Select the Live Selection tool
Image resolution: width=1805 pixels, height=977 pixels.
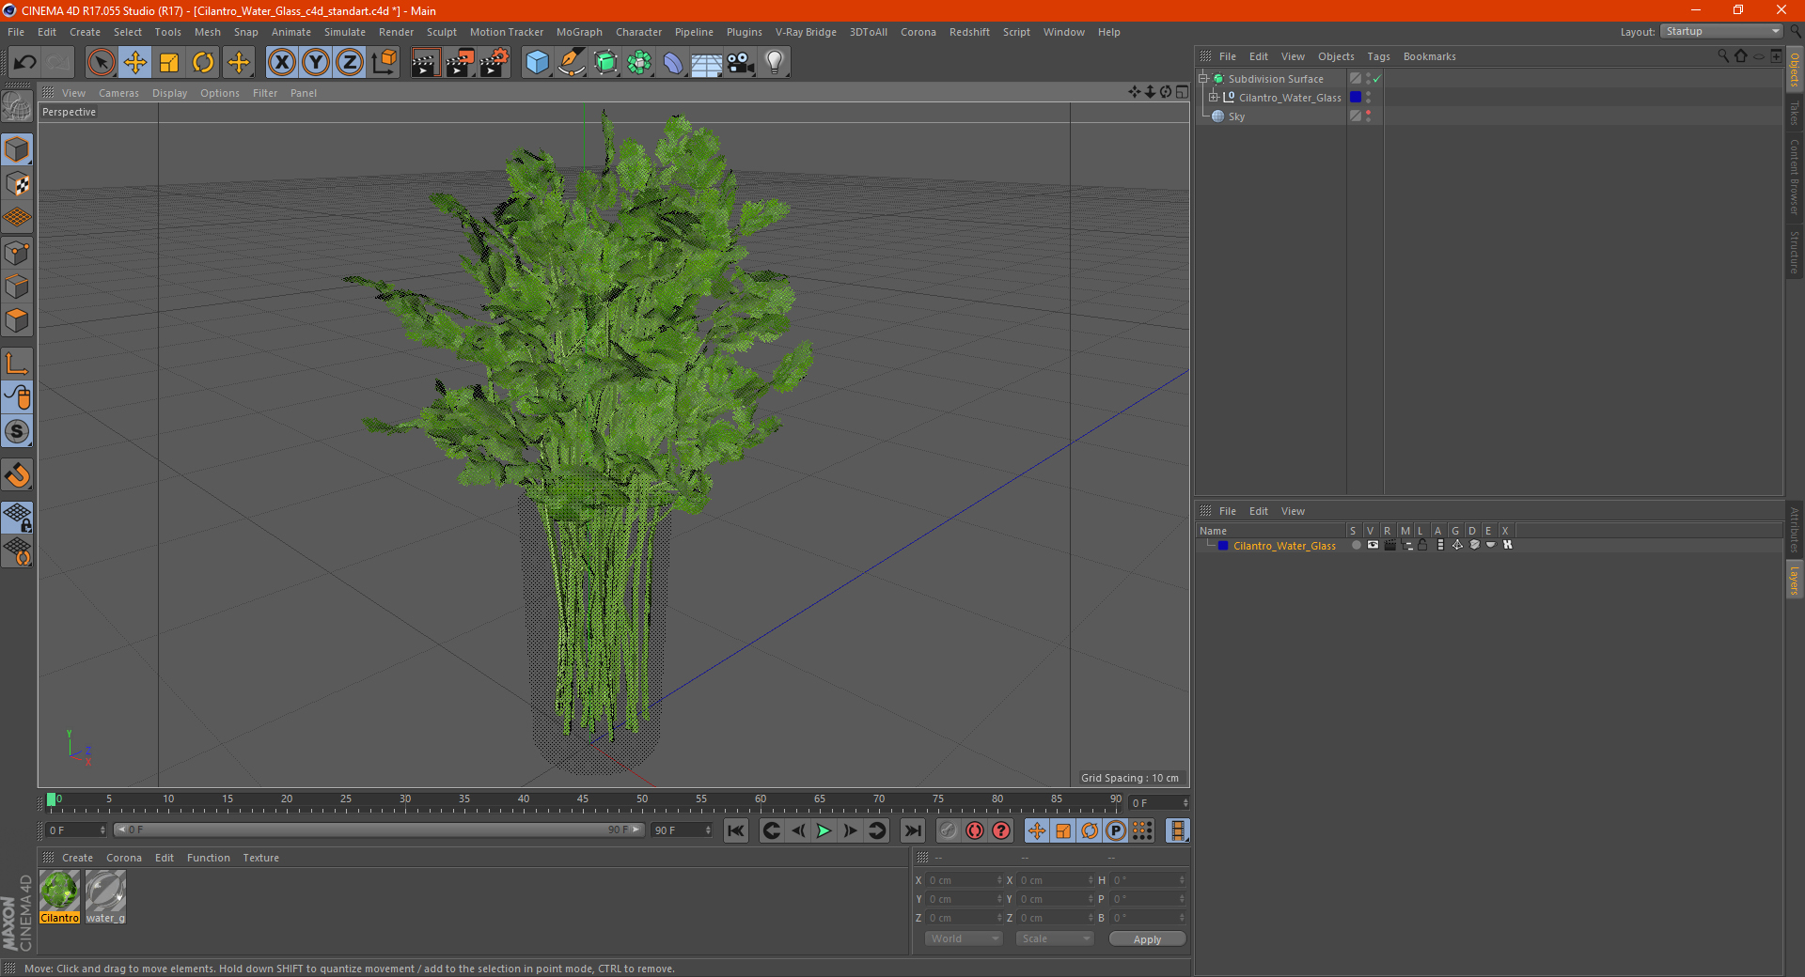pyautogui.click(x=101, y=63)
